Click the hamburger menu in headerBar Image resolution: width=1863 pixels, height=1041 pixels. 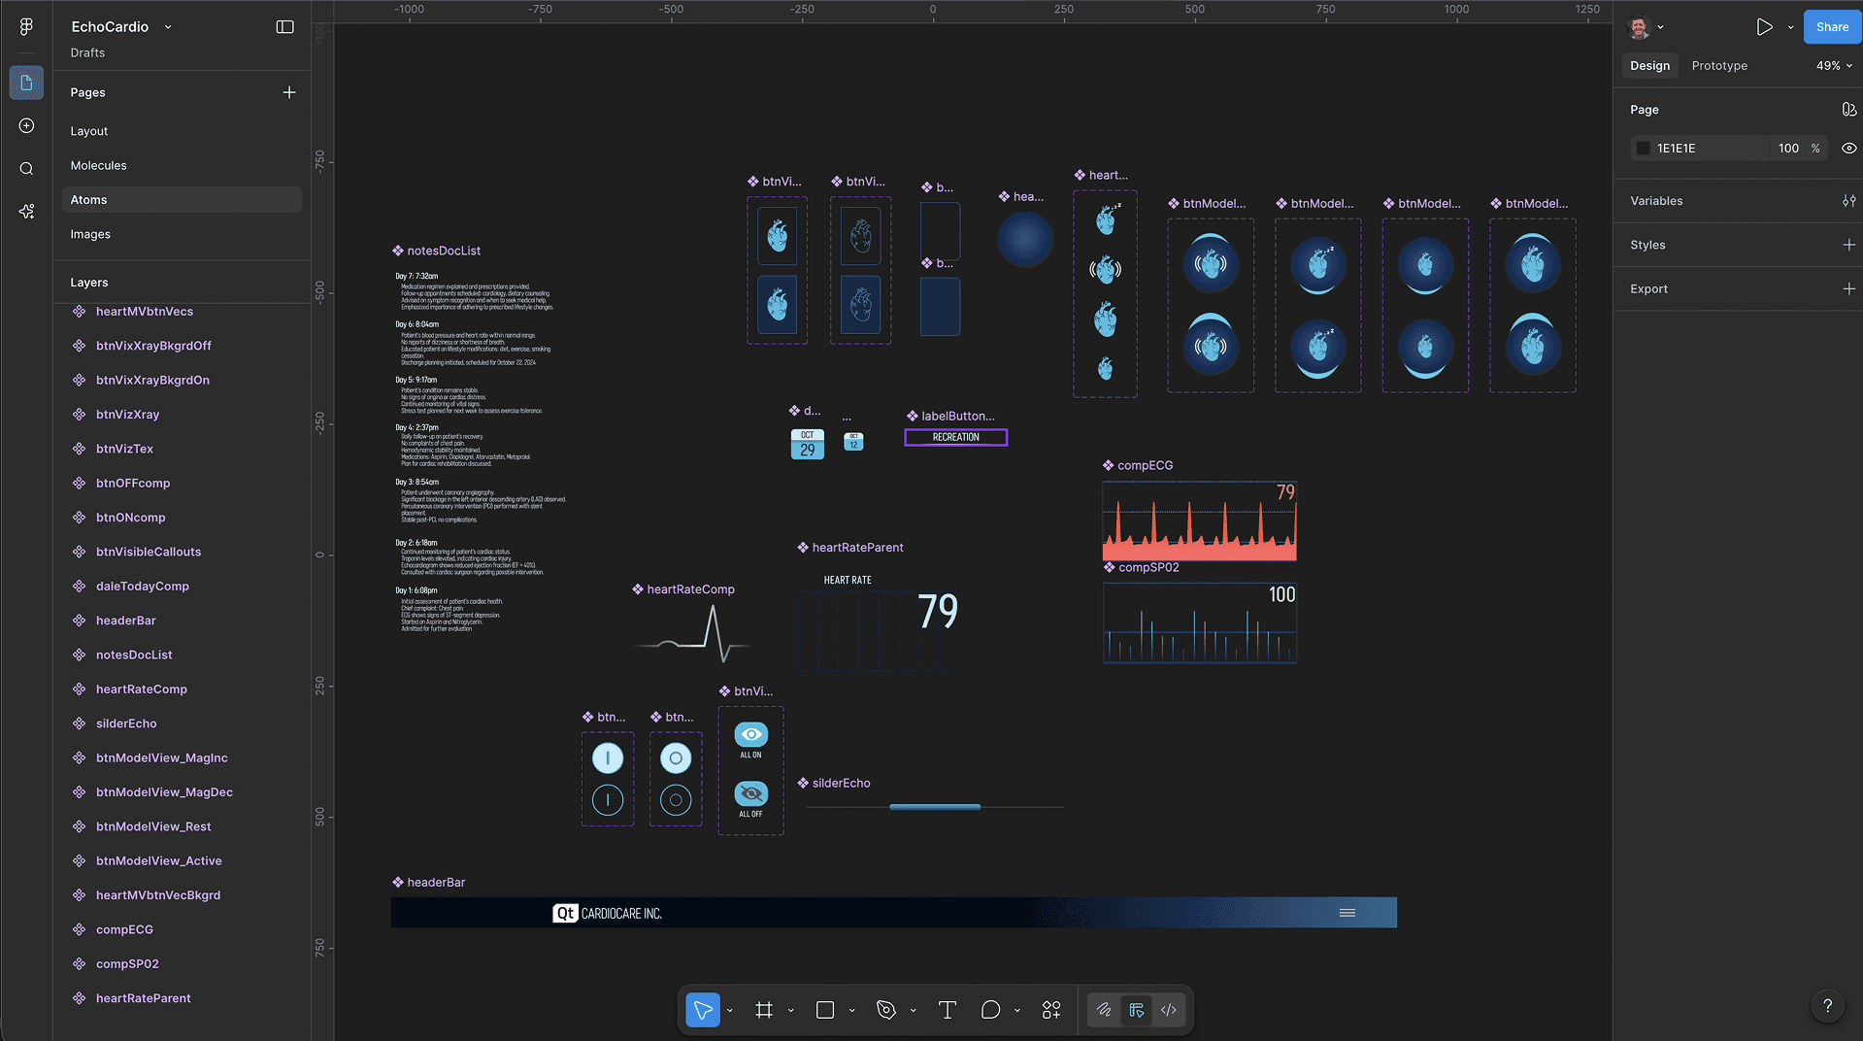1347,913
